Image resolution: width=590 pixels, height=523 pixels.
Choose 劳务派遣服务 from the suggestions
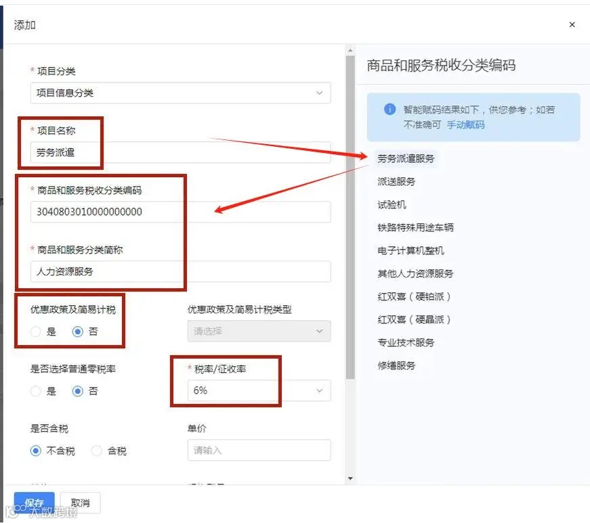click(406, 158)
